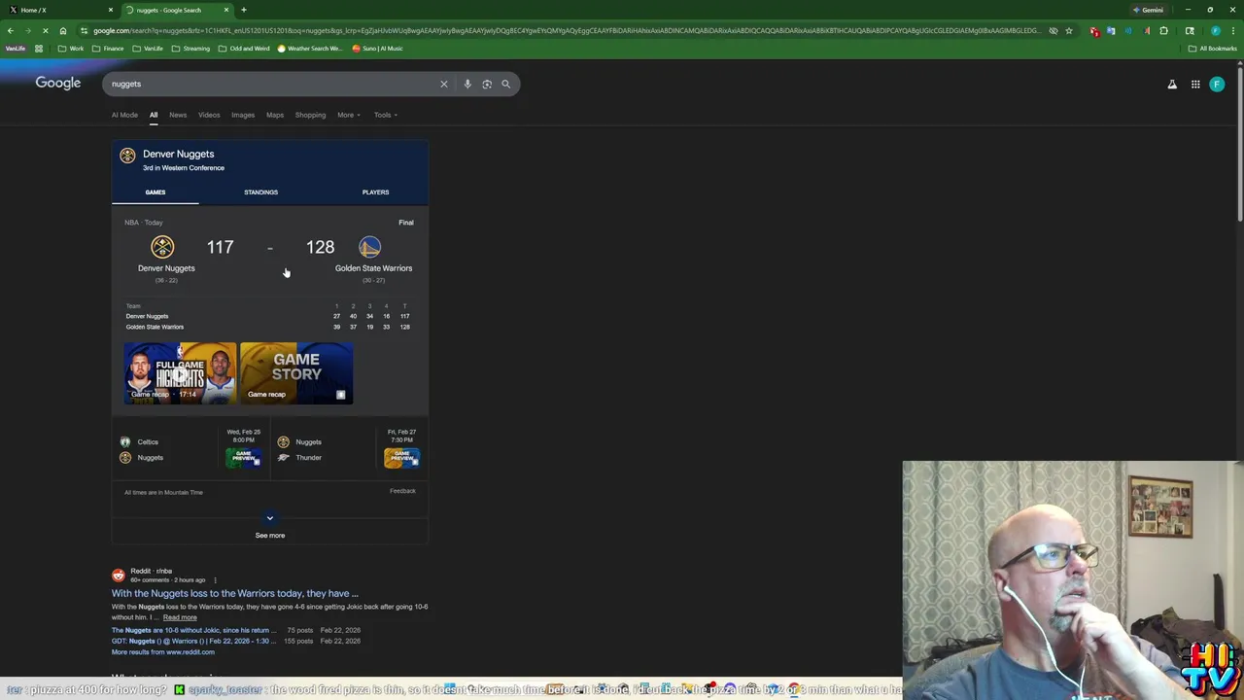Open the Suno AI Music bookmark
The height and width of the screenshot is (700, 1244).
(377, 49)
